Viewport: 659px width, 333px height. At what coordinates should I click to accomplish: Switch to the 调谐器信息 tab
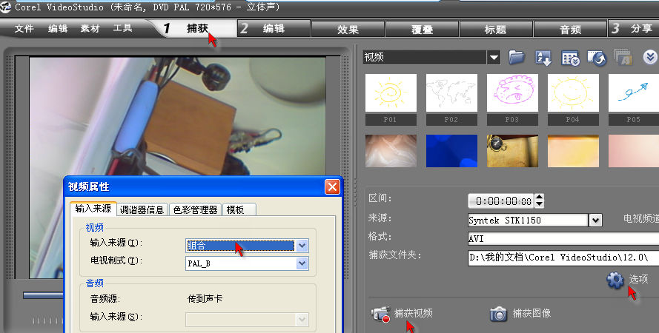[142, 209]
